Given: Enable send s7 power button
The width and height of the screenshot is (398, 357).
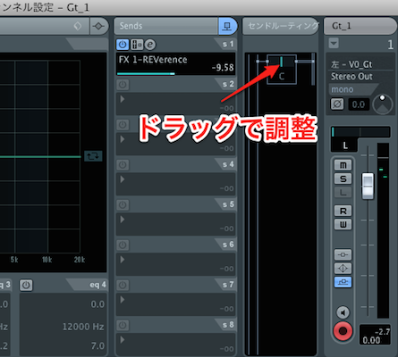Looking at the screenshot, I should click(x=123, y=286).
